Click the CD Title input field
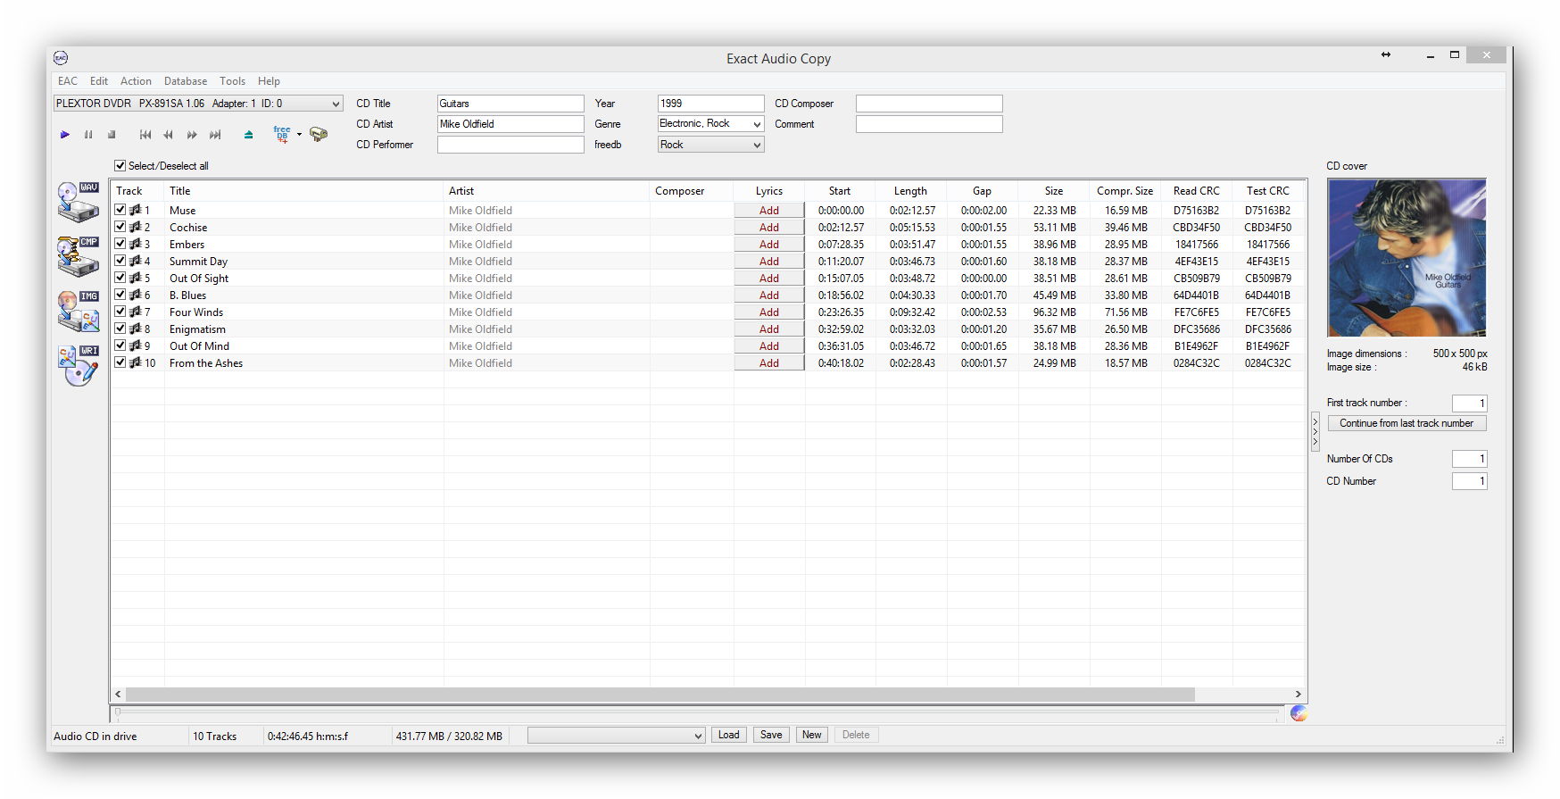1560x799 pixels. pyautogui.click(x=510, y=104)
